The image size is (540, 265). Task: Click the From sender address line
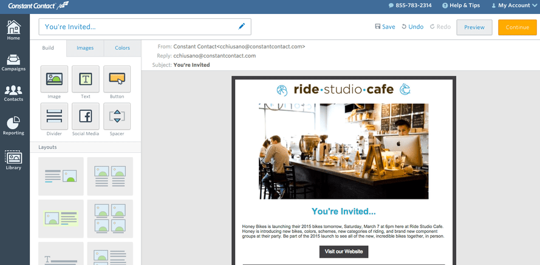pos(231,47)
